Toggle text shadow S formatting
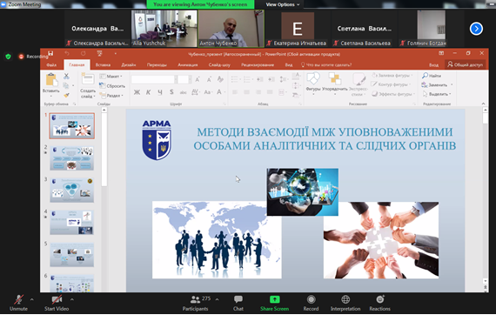The width and height of the screenshot is (496, 315). pyautogui.click(x=171, y=92)
